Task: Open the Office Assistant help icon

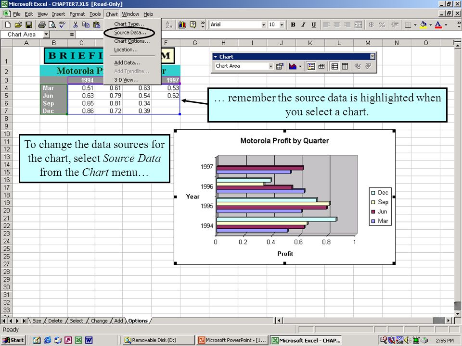Action: click(193, 25)
